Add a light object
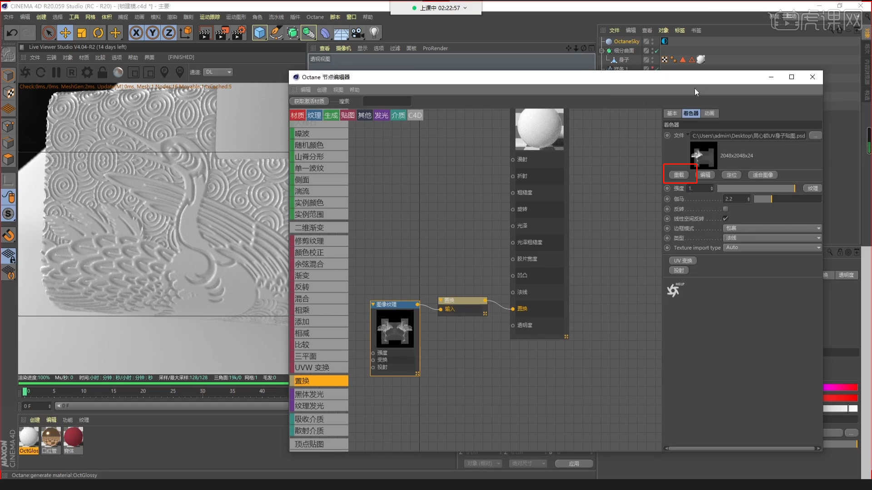Image resolution: width=872 pixels, height=490 pixels. coord(374,33)
